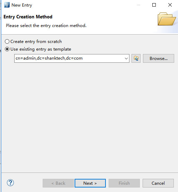Open the template entry DN dropdown arrow
Viewport: 178px width, 192px height.
(126, 59)
